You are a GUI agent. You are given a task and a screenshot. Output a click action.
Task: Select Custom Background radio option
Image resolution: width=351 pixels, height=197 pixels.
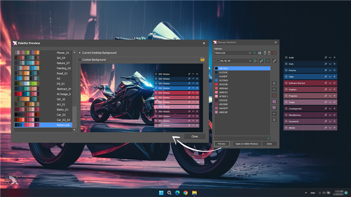pos(80,60)
